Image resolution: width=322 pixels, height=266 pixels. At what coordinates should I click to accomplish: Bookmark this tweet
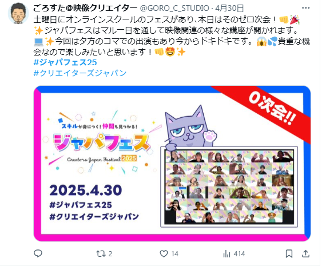click(x=289, y=253)
